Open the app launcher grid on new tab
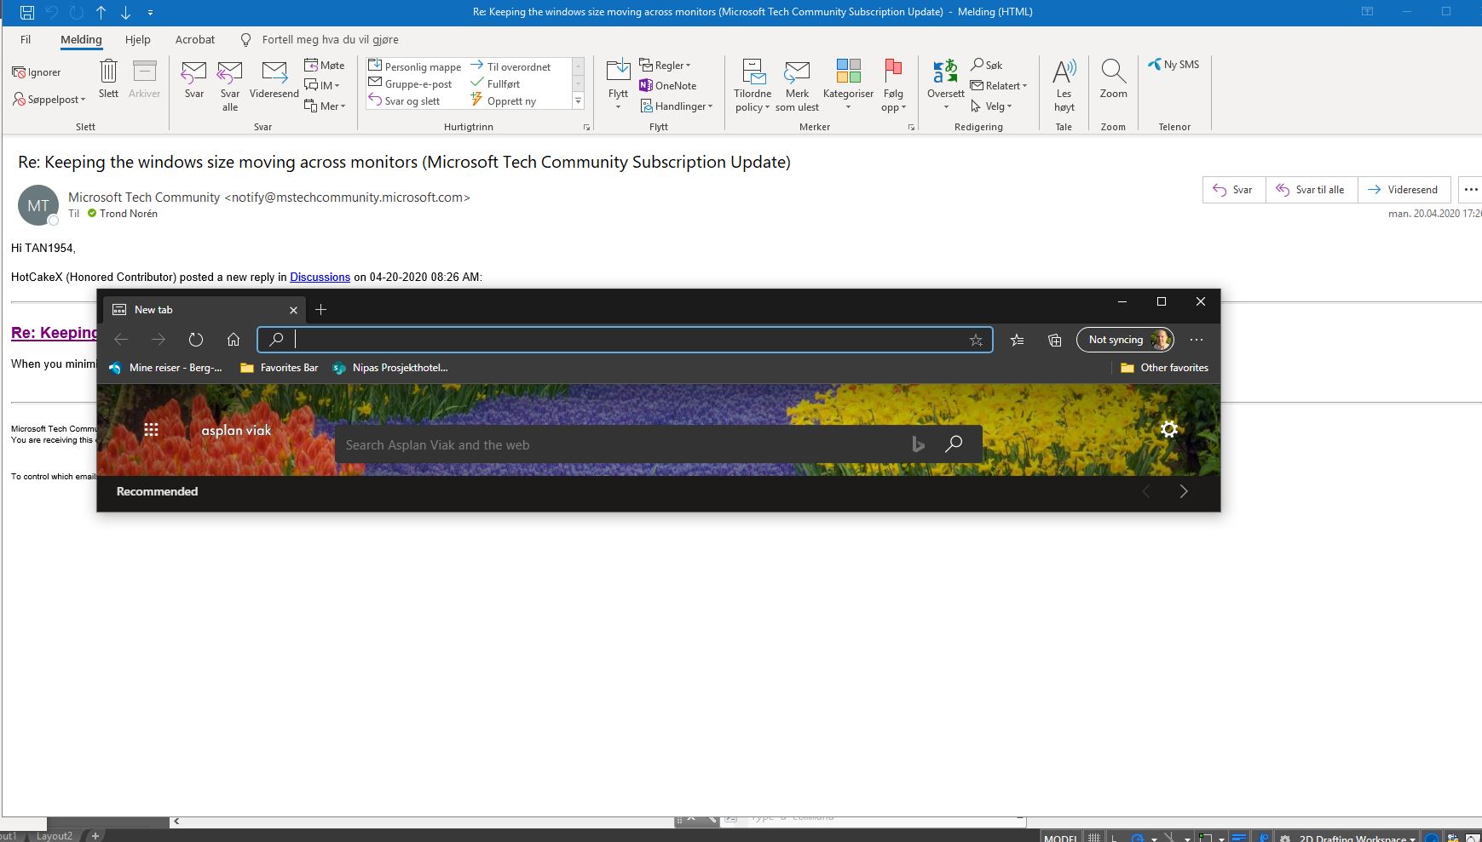1482x842 pixels. click(152, 430)
